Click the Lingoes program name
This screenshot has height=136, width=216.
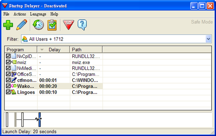(x=26, y=92)
